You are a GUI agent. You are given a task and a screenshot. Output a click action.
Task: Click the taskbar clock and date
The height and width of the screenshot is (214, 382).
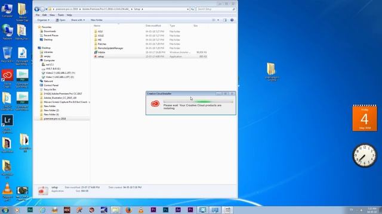click(x=372, y=210)
